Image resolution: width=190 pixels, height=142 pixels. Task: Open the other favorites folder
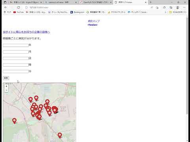tap(178, 12)
